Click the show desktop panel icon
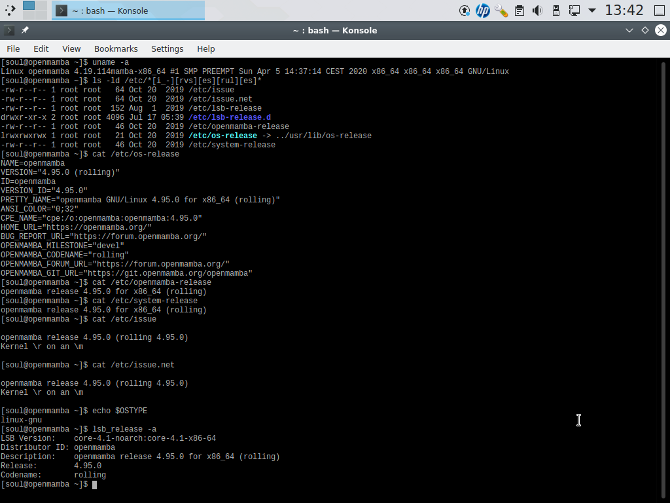The image size is (670, 503). 660,10
